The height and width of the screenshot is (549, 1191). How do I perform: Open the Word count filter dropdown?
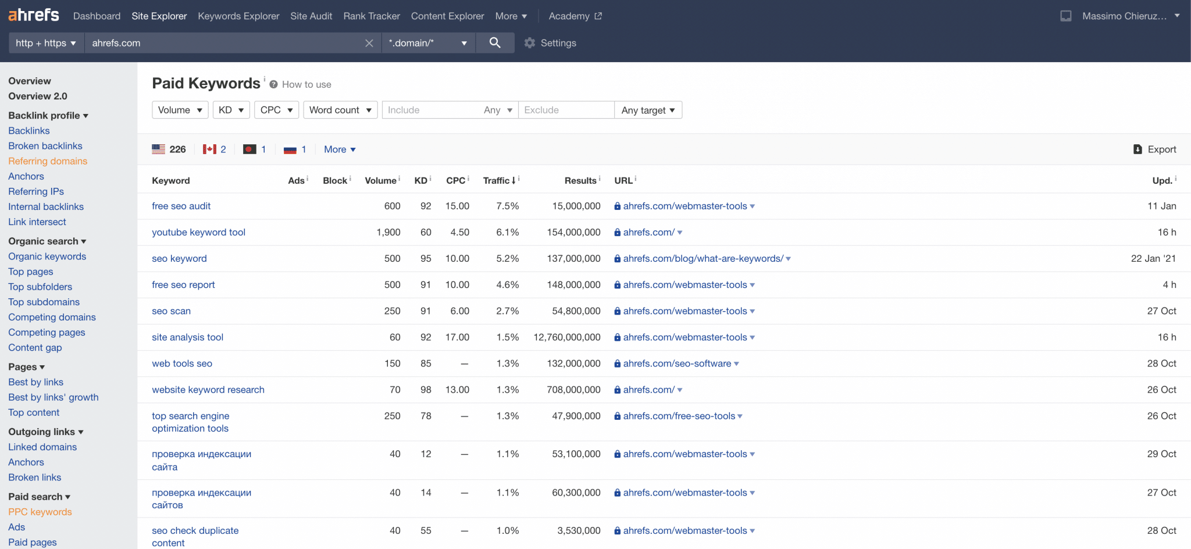coord(340,110)
